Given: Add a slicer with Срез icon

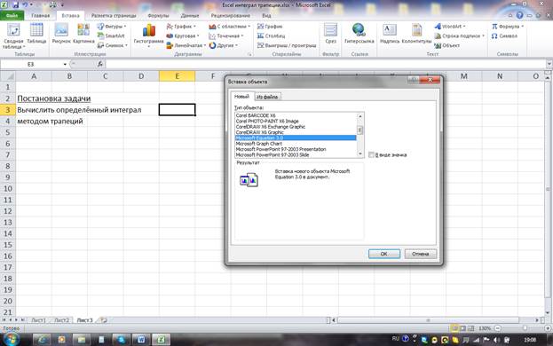Looking at the screenshot, I should coord(330,34).
